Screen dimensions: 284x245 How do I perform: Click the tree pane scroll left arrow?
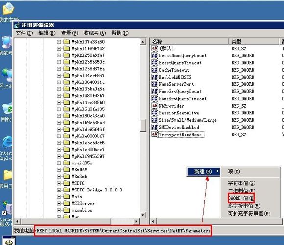point(18,221)
